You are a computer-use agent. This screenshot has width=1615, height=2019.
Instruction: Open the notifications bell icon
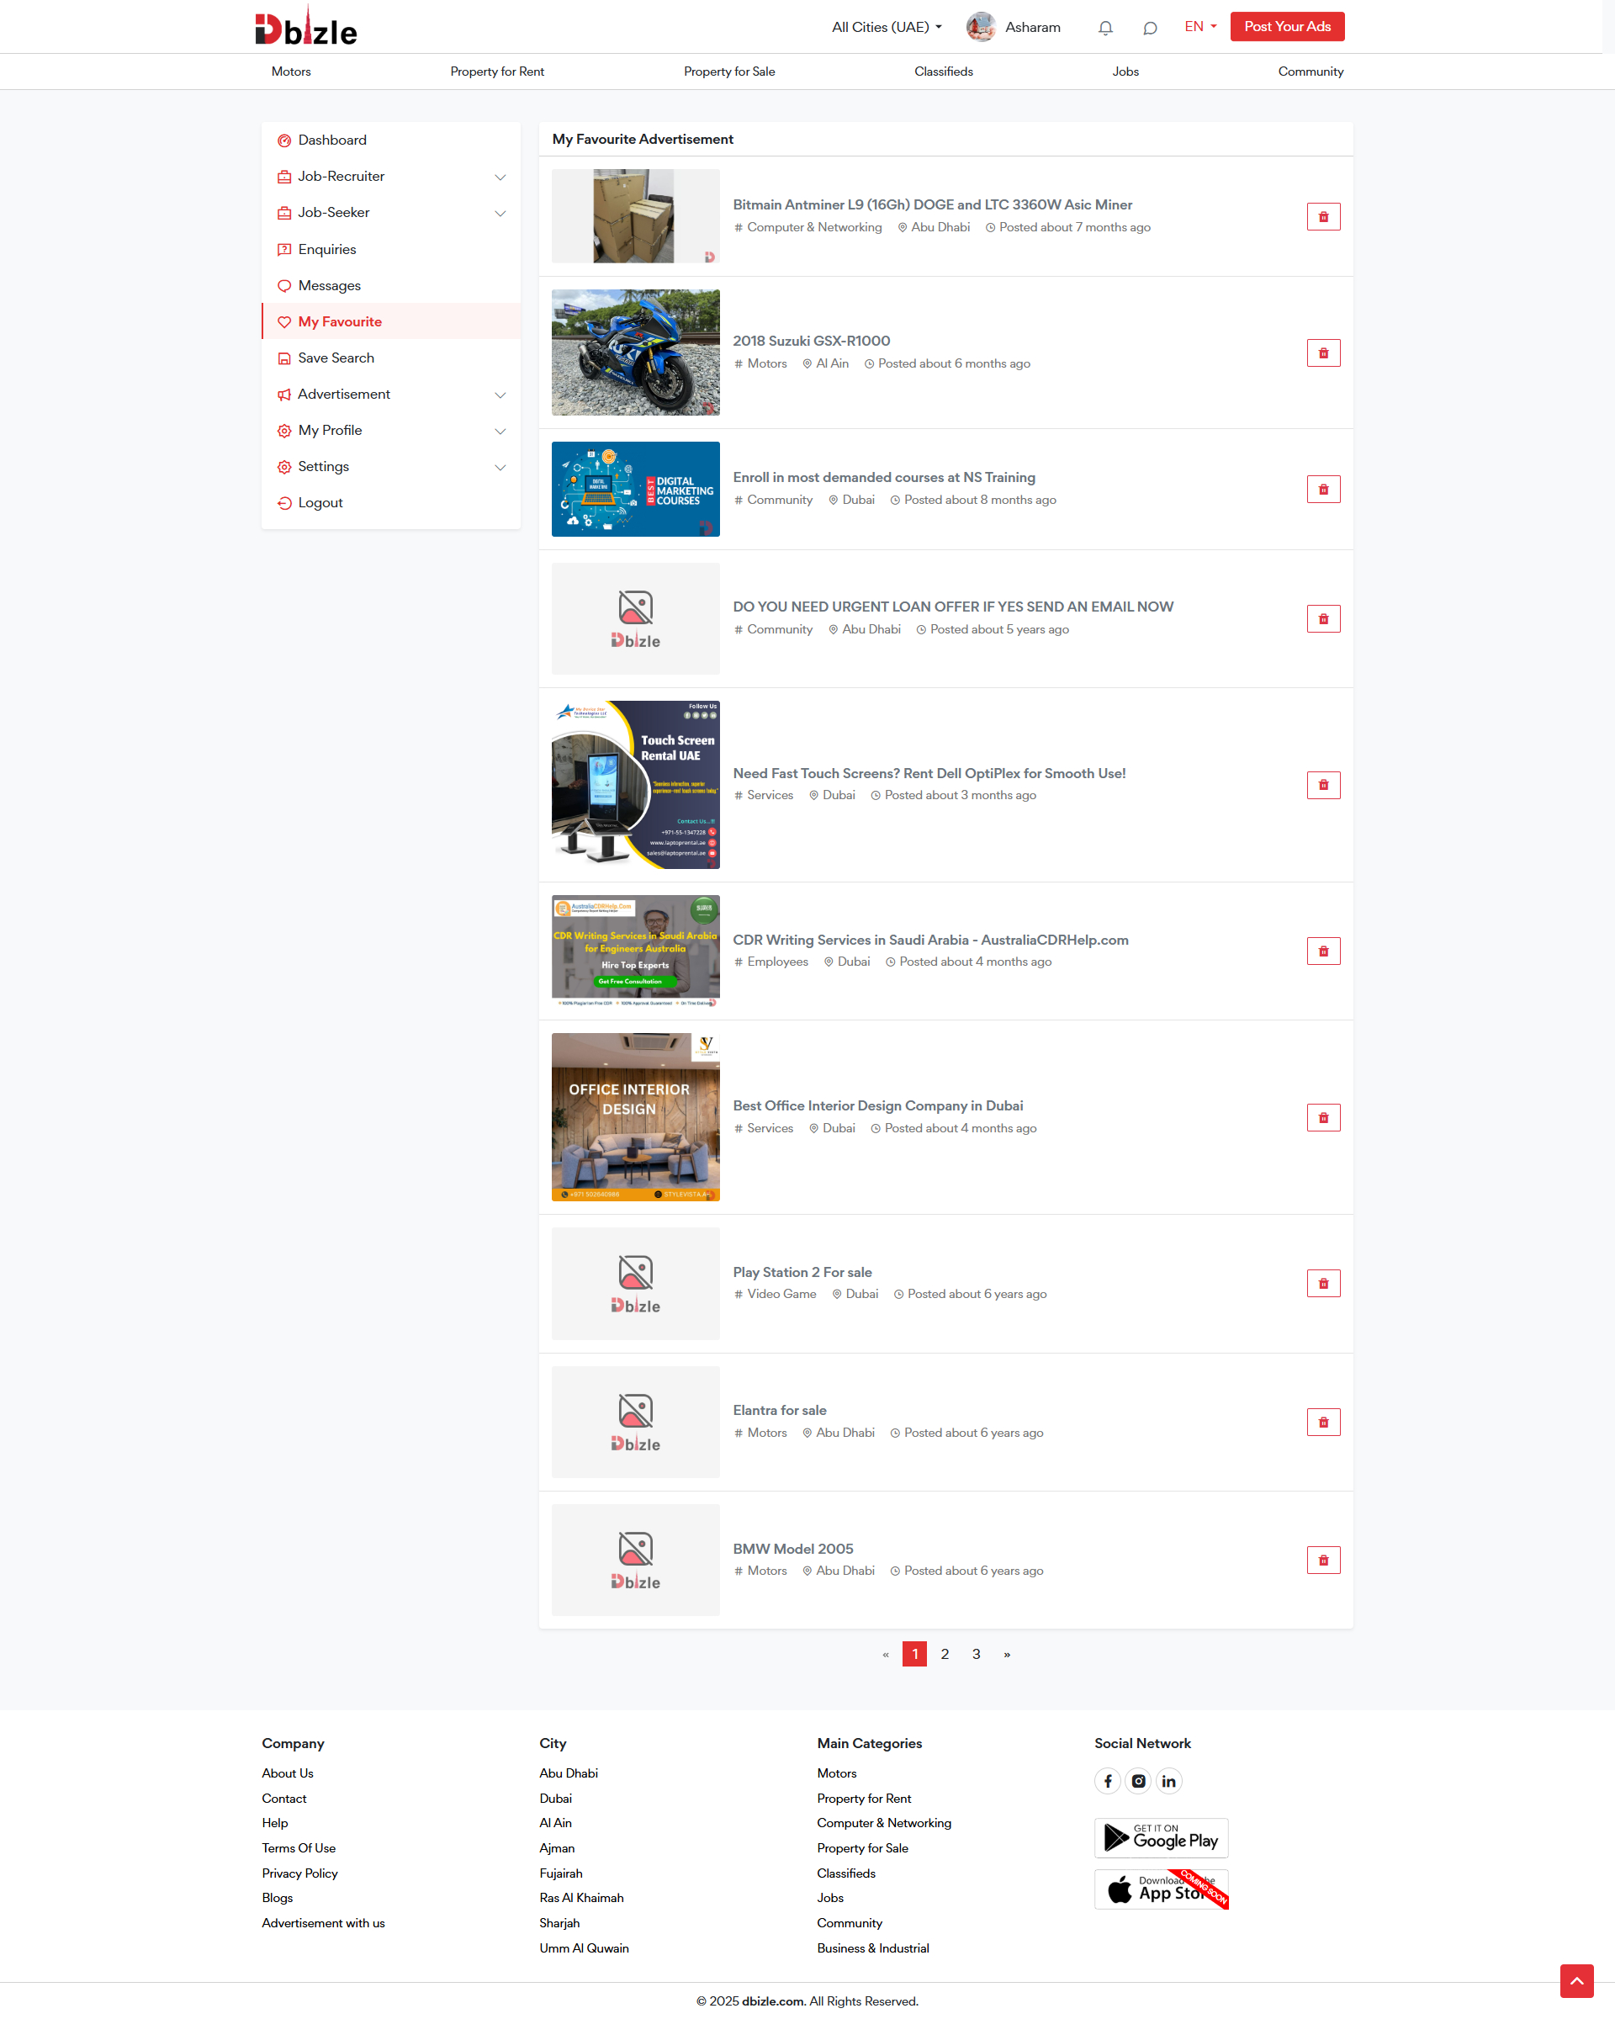(x=1104, y=27)
